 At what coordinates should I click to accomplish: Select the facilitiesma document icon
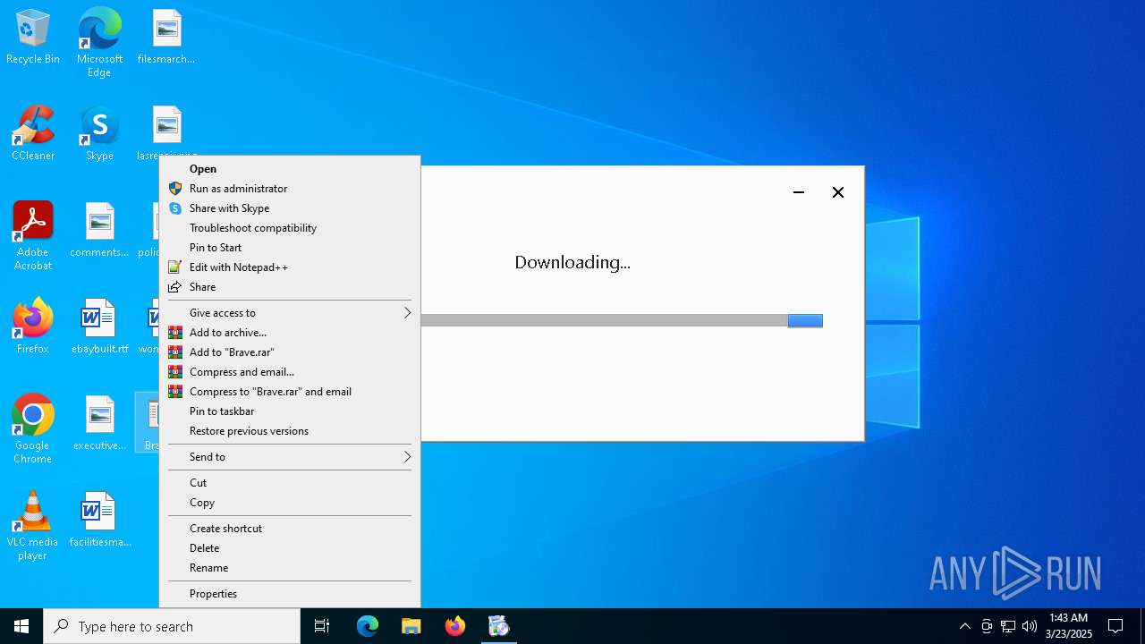pos(99,521)
